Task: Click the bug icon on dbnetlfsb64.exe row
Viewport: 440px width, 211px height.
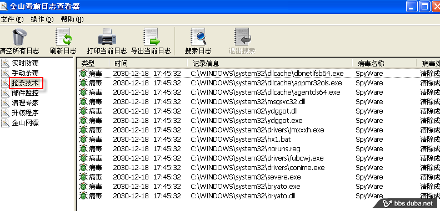Action: (x=83, y=74)
